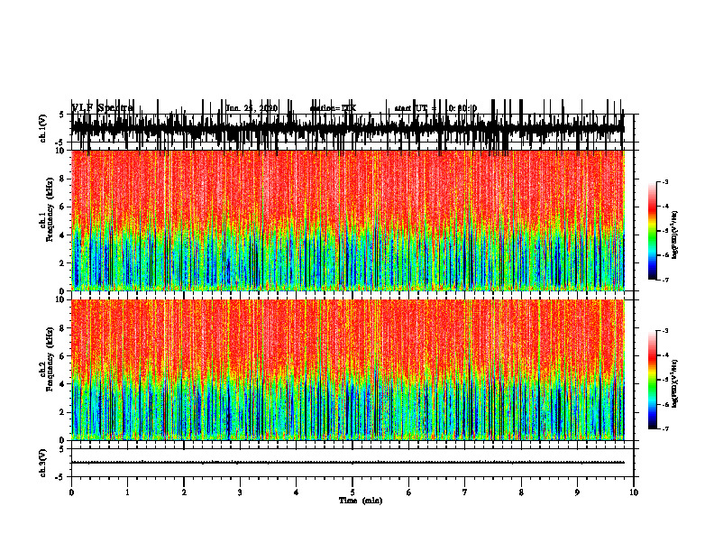Click time axis tick label '1'
The width and height of the screenshot is (714, 552).
[x=127, y=492]
